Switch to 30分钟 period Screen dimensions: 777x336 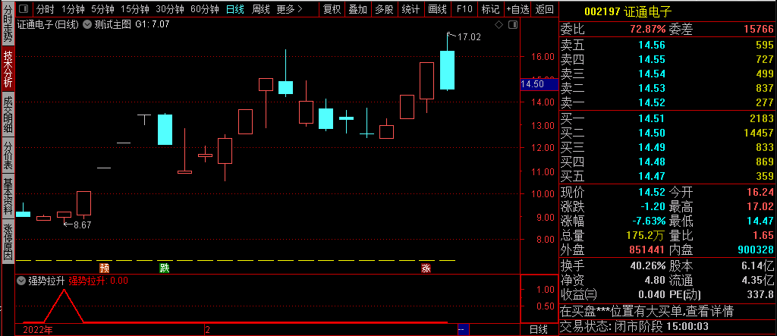169,9
